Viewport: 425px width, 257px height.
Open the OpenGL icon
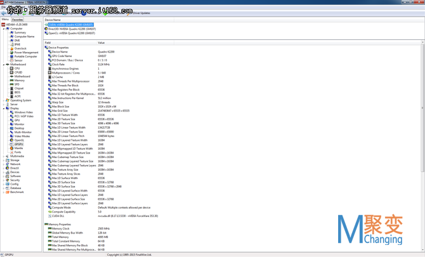pos(11,140)
